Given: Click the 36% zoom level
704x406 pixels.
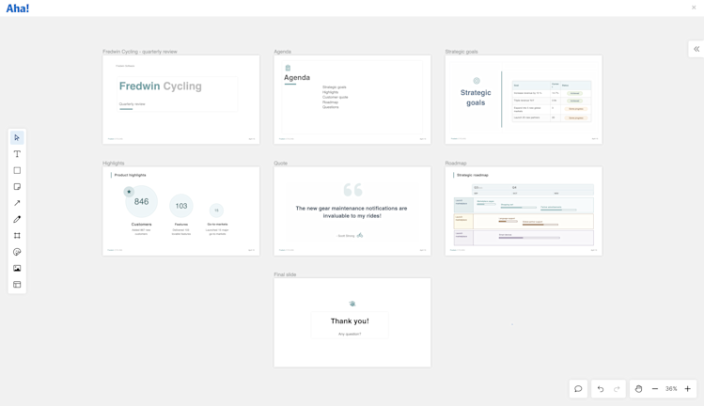Looking at the screenshot, I should pyautogui.click(x=671, y=389).
